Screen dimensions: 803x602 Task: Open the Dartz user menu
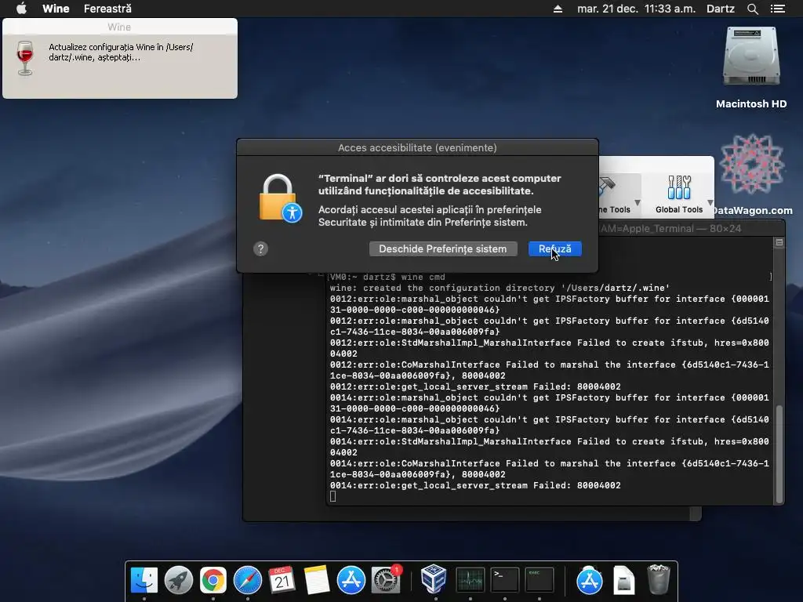coord(720,9)
